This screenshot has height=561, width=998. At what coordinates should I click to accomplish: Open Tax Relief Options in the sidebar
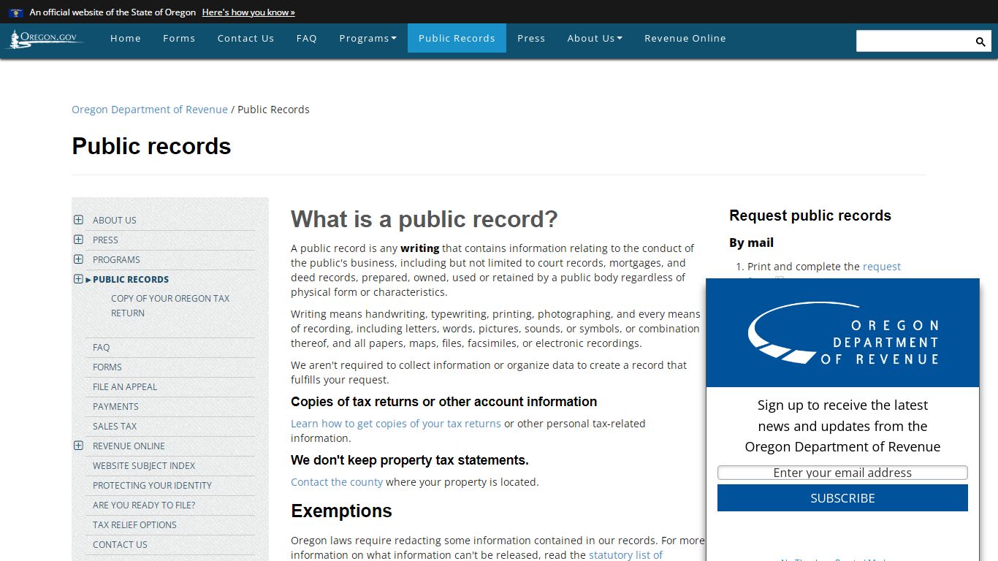(134, 525)
